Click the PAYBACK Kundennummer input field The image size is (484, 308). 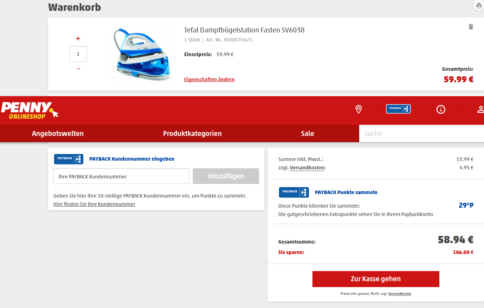tap(121, 176)
